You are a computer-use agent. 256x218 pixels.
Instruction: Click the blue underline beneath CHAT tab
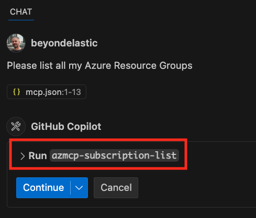(21, 20)
